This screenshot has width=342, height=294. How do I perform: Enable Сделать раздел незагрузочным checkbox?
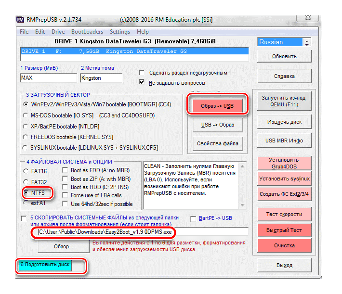click(x=142, y=73)
